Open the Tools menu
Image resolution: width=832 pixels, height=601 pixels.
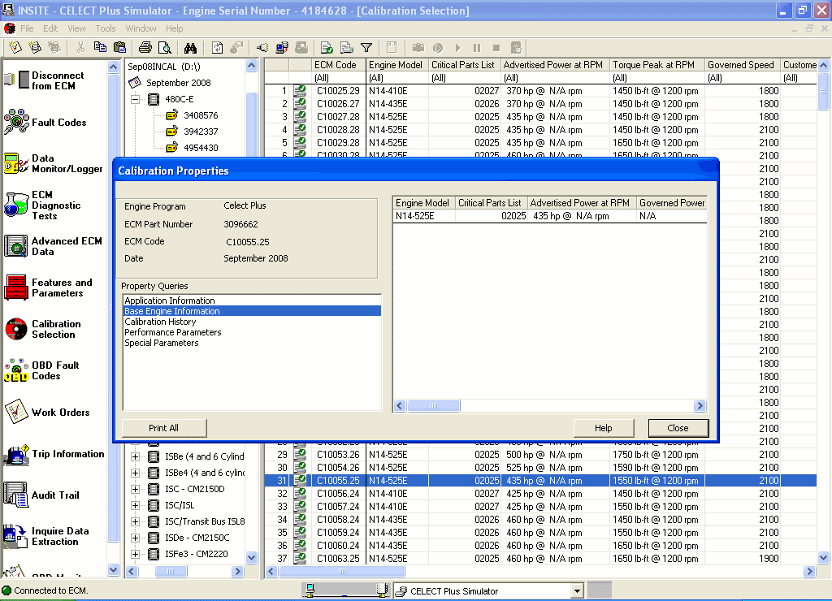tap(105, 28)
